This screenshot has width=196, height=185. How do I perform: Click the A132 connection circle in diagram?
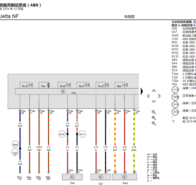click(x=15, y=153)
